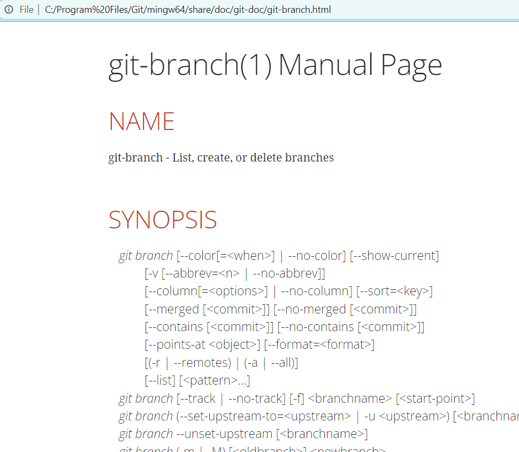
Task: Click the "[--points-at <object>]" option text
Action: (203, 345)
